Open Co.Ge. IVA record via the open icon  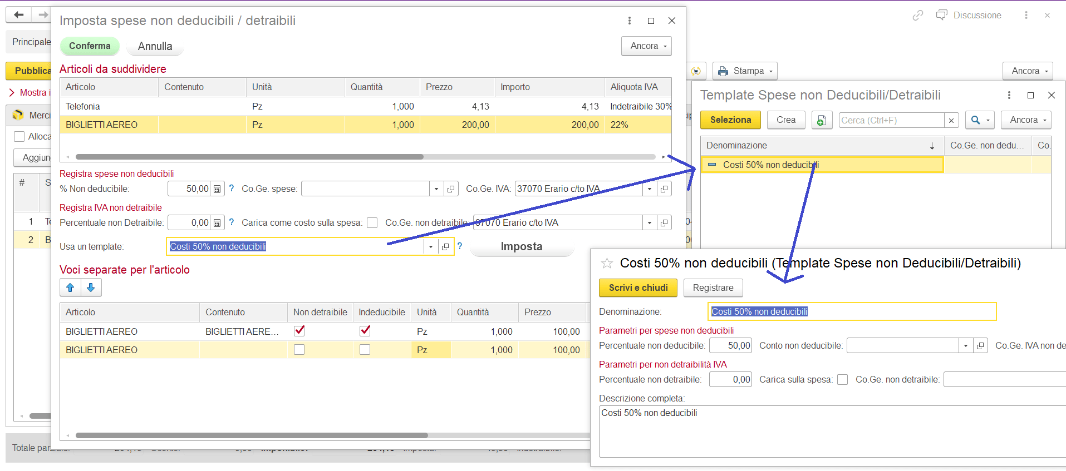tap(664, 189)
